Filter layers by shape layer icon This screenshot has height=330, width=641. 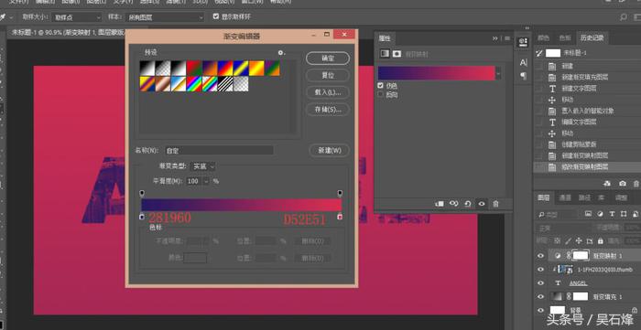[624, 214]
